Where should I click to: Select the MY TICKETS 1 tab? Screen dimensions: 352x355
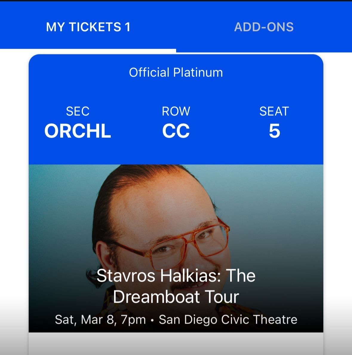88,27
